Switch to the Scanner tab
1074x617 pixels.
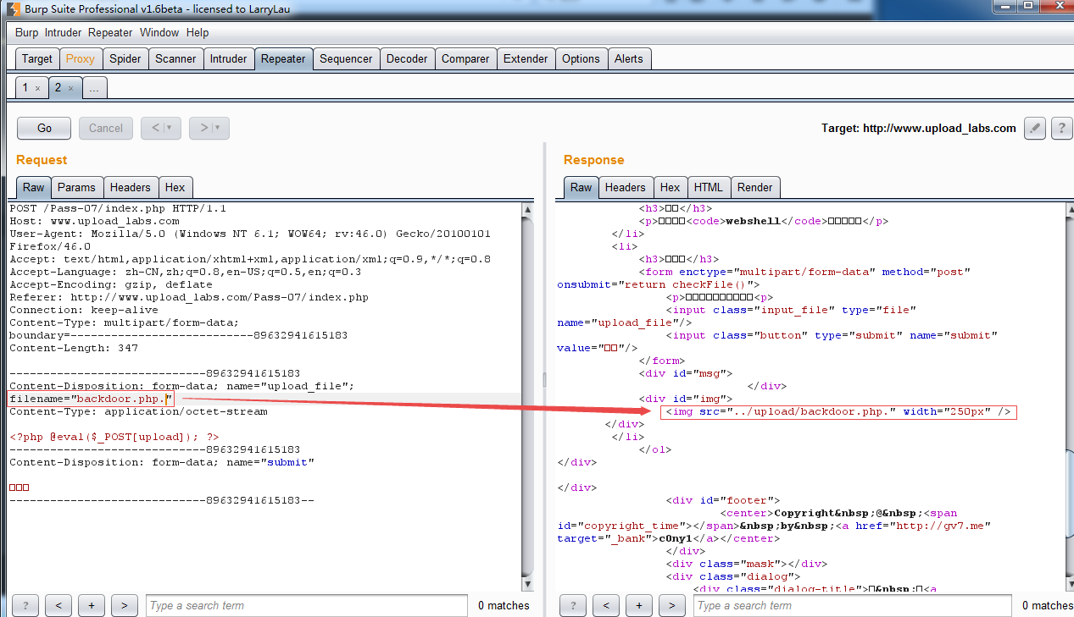point(175,58)
